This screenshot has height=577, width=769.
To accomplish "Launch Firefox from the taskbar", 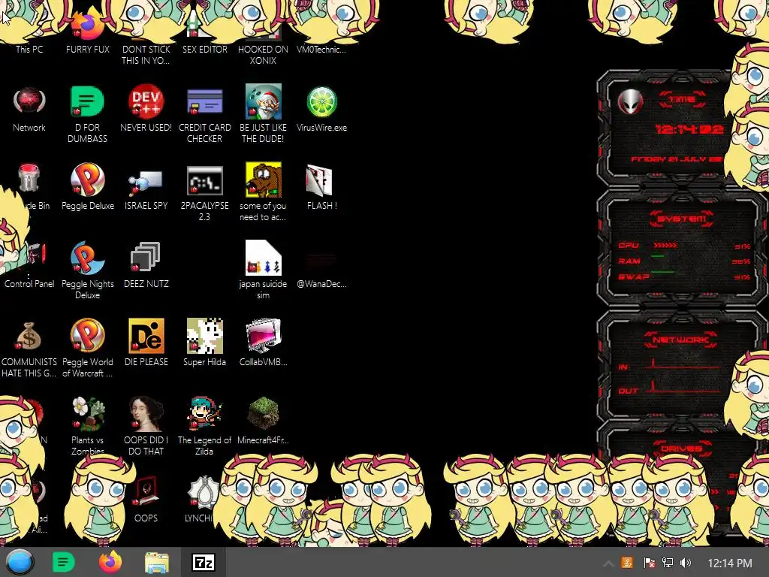I will (x=110, y=562).
